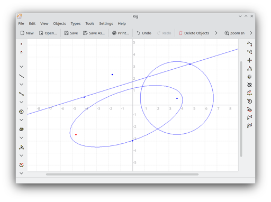Click the New toolbar button
The width and height of the screenshot is (271, 202).
pos(27,33)
